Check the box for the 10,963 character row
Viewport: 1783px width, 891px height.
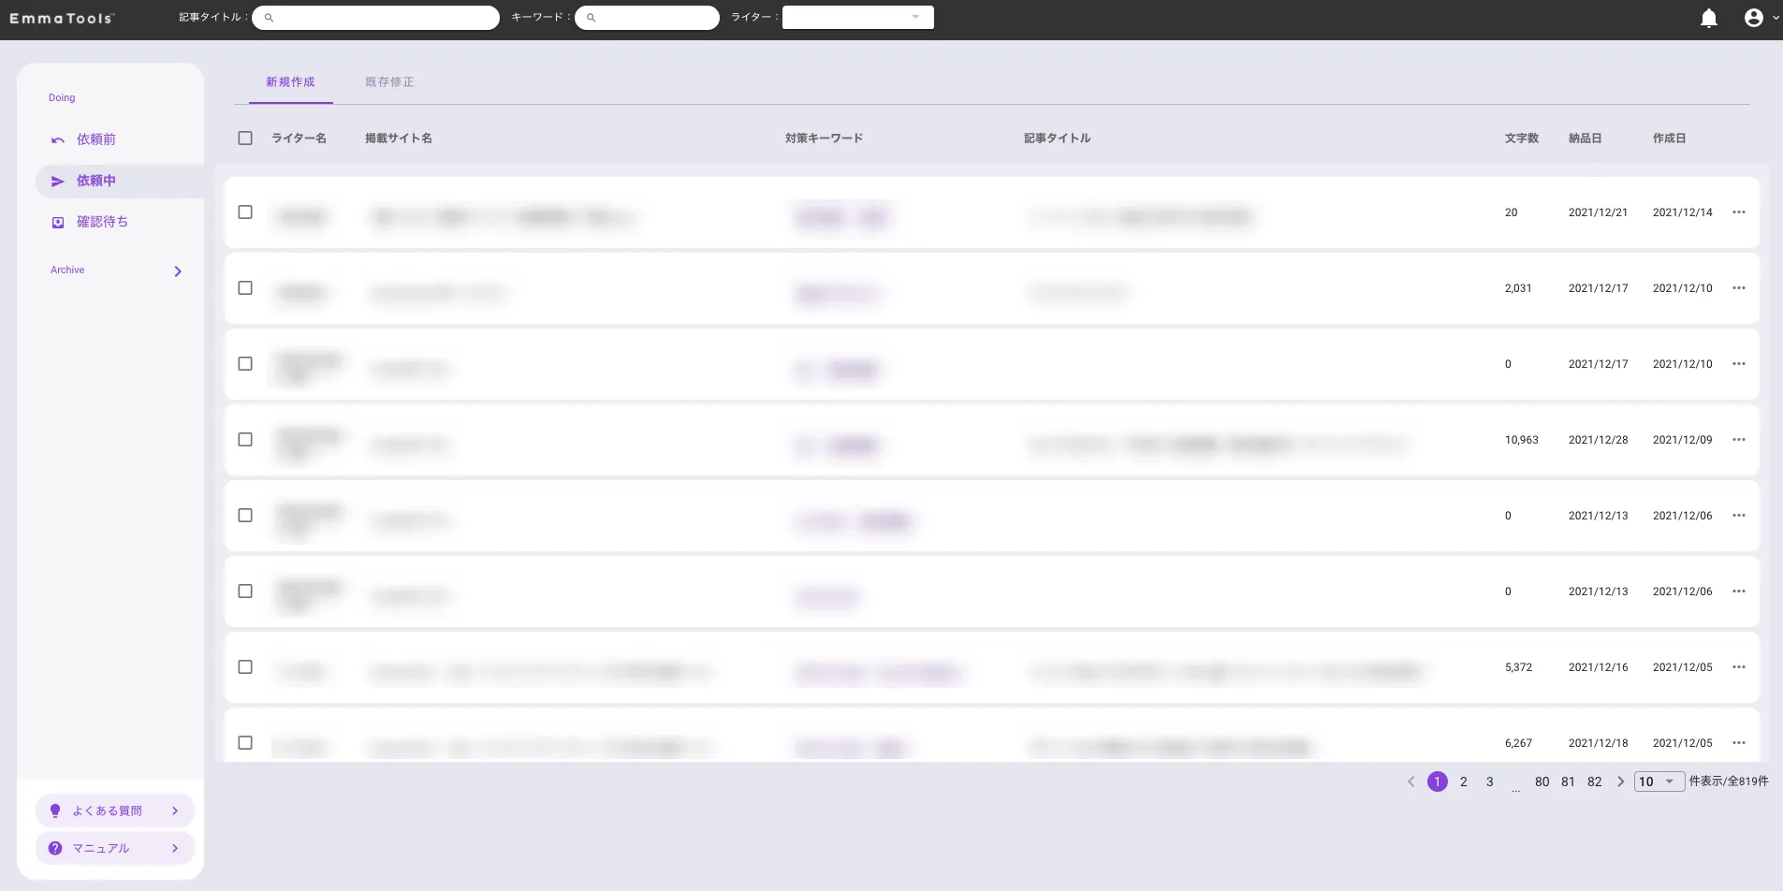[245, 440]
